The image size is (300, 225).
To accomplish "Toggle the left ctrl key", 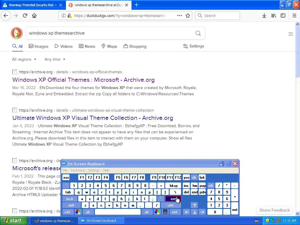I will pos(67,212).
